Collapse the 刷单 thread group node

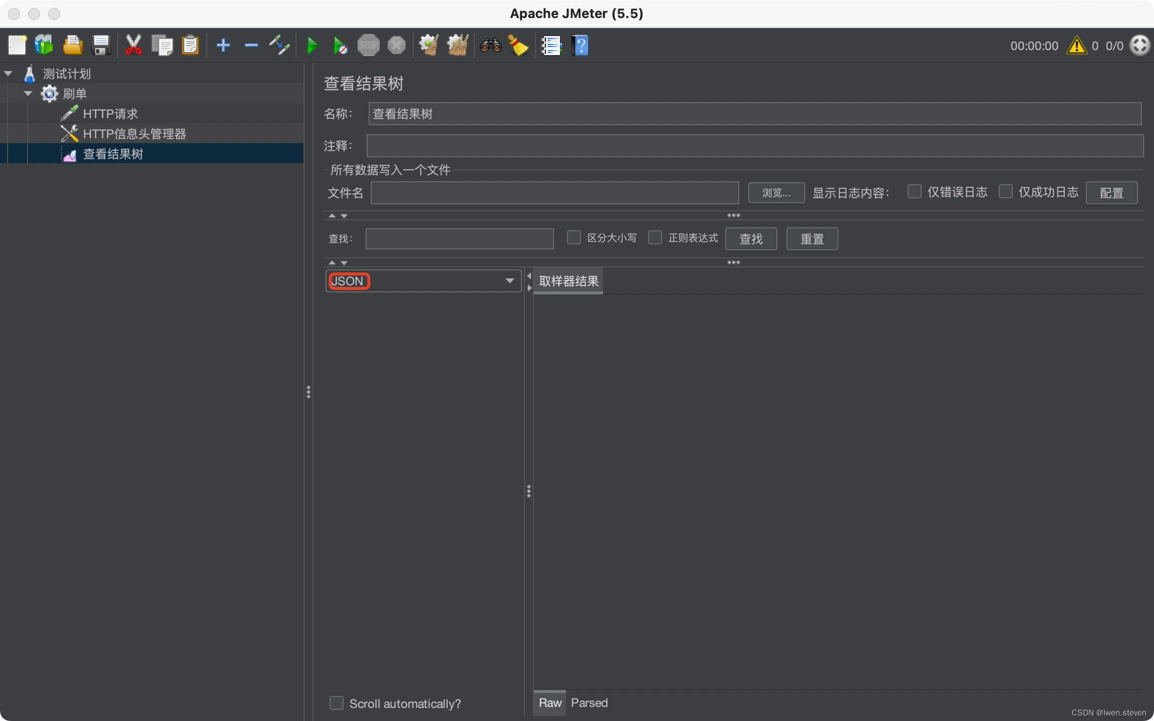(28, 94)
